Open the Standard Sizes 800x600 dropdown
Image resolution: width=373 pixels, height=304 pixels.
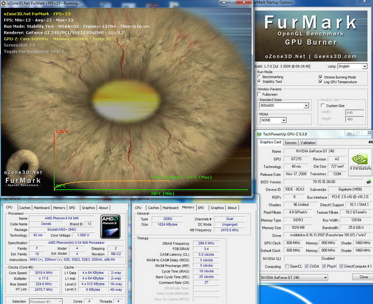284,105
